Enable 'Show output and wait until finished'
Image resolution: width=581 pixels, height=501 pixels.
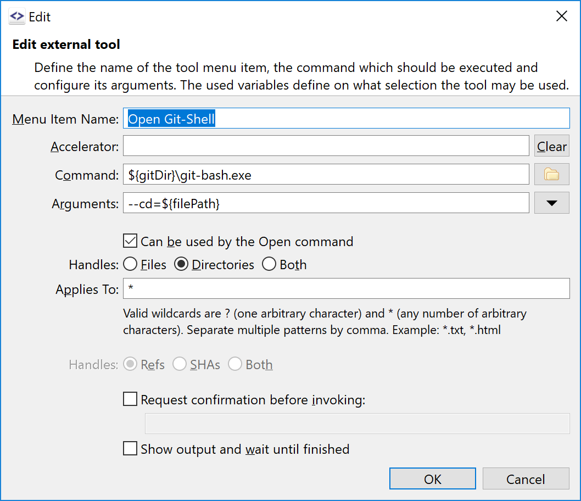(x=130, y=449)
